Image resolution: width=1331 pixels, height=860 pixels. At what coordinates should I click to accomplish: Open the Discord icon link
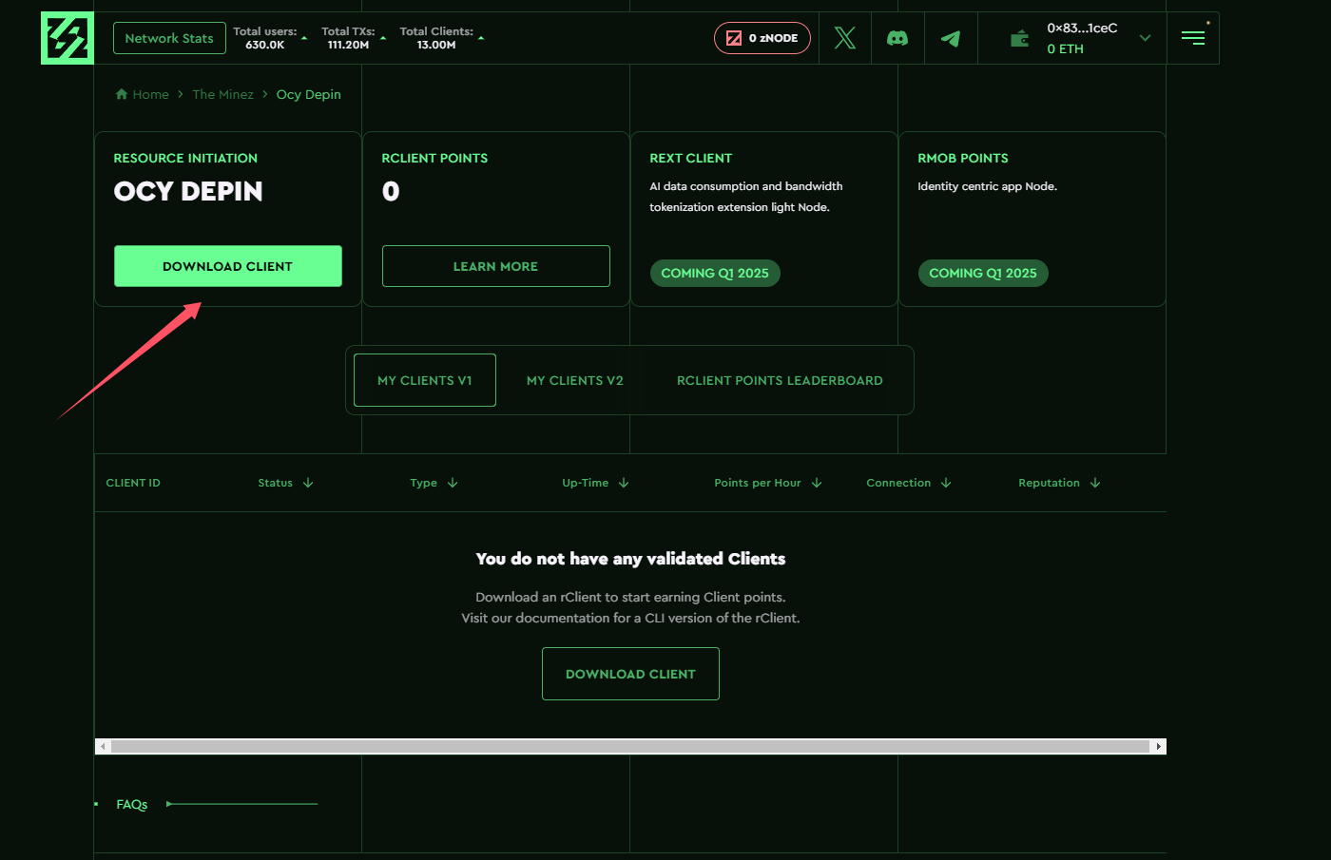pos(897,38)
